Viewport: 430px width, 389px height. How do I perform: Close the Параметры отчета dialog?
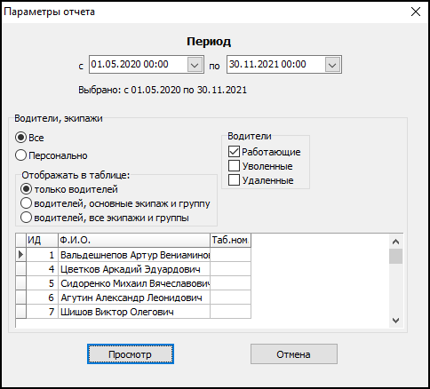416,12
